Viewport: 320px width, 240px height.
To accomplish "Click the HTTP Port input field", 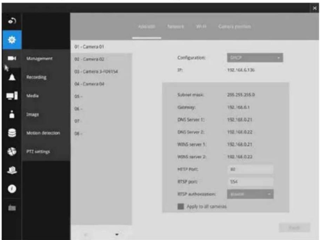I will pos(250,169).
